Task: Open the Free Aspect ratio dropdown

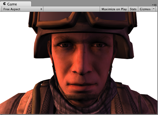Action: 22,9
